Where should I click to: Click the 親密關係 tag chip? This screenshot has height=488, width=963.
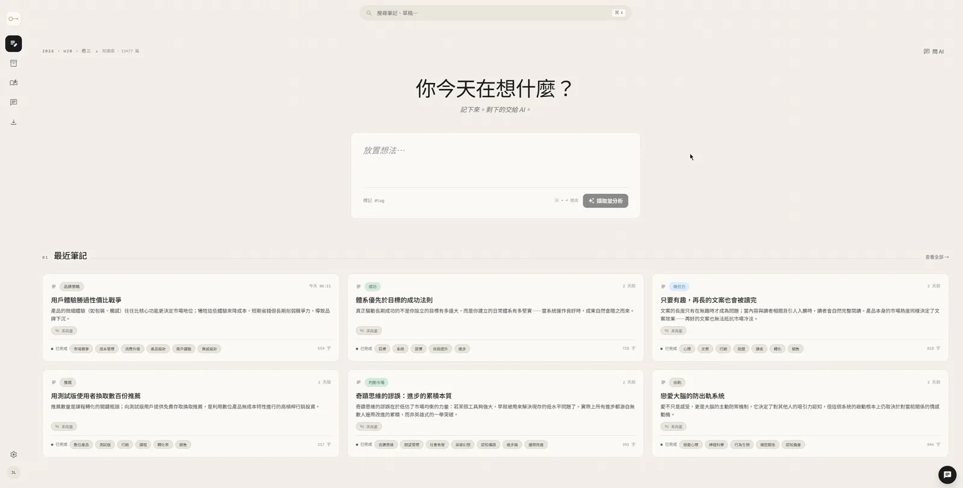click(x=767, y=445)
